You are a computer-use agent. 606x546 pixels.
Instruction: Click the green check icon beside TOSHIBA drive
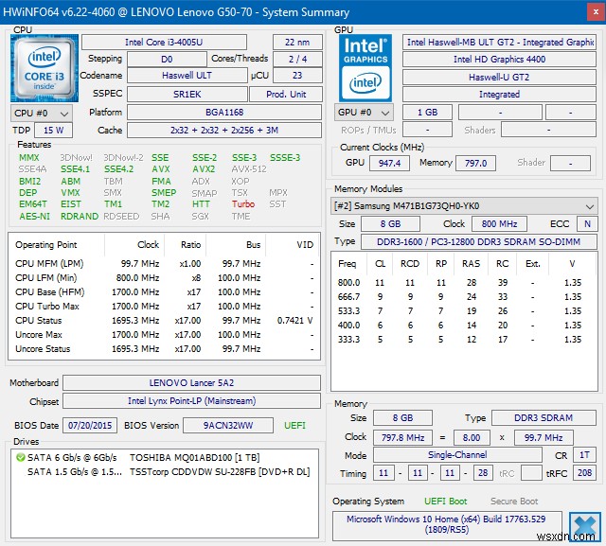pyautogui.click(x=20, y=457)
